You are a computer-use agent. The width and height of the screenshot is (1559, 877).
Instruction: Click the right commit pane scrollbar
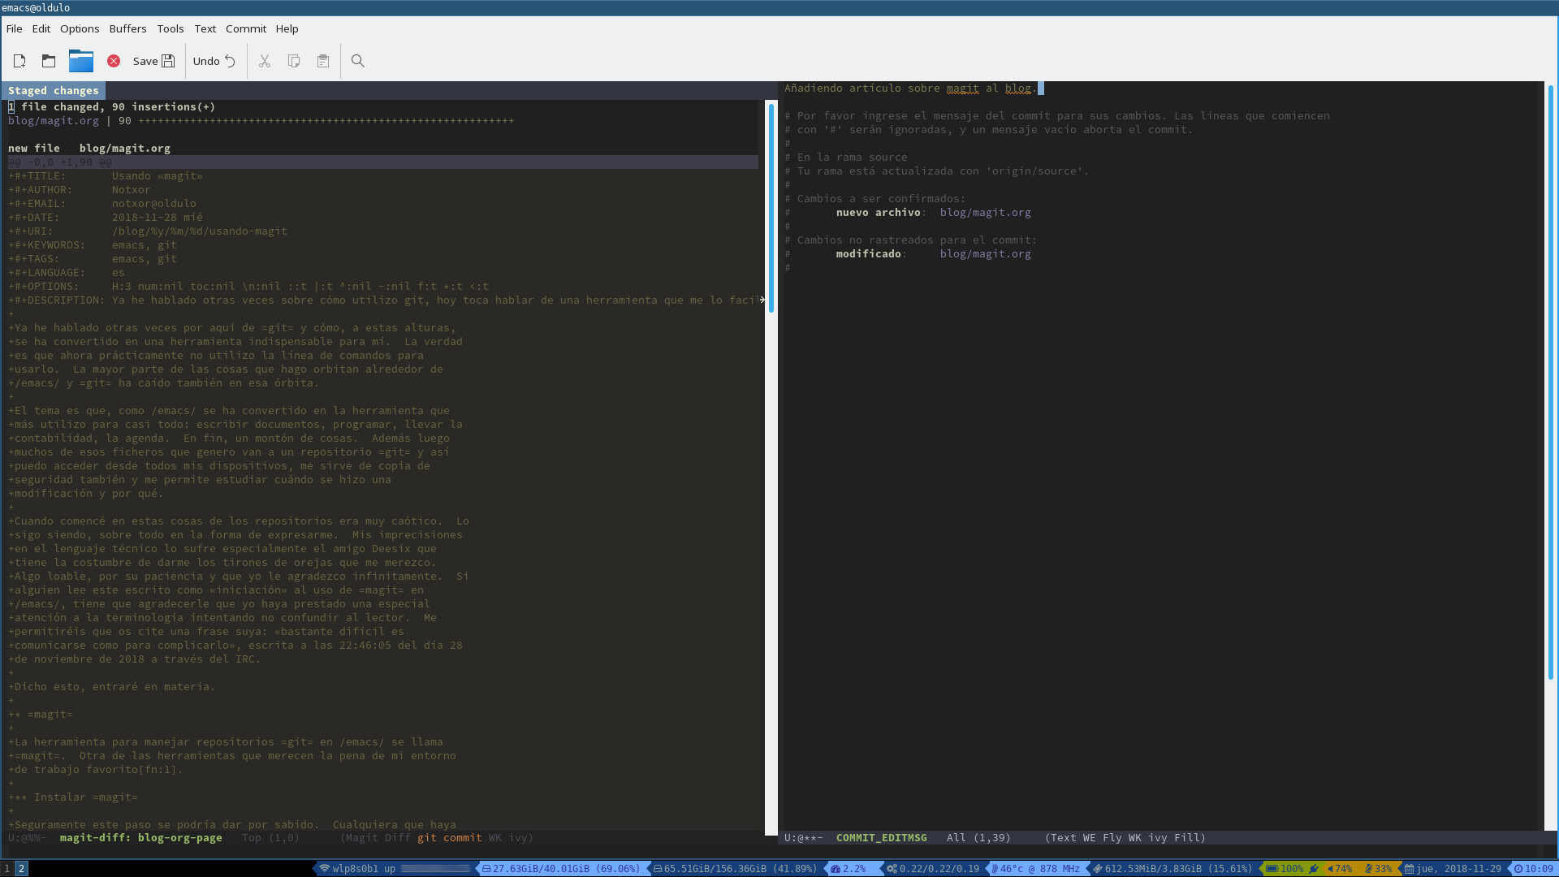point(1551,455)
